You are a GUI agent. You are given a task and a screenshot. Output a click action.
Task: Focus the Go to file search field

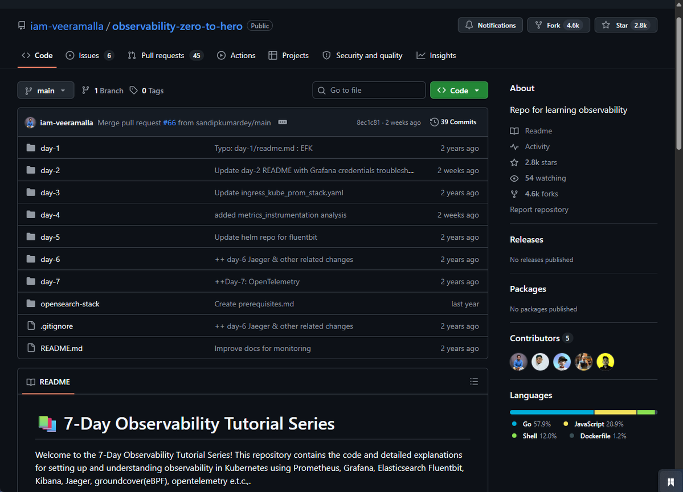point(369,90)
